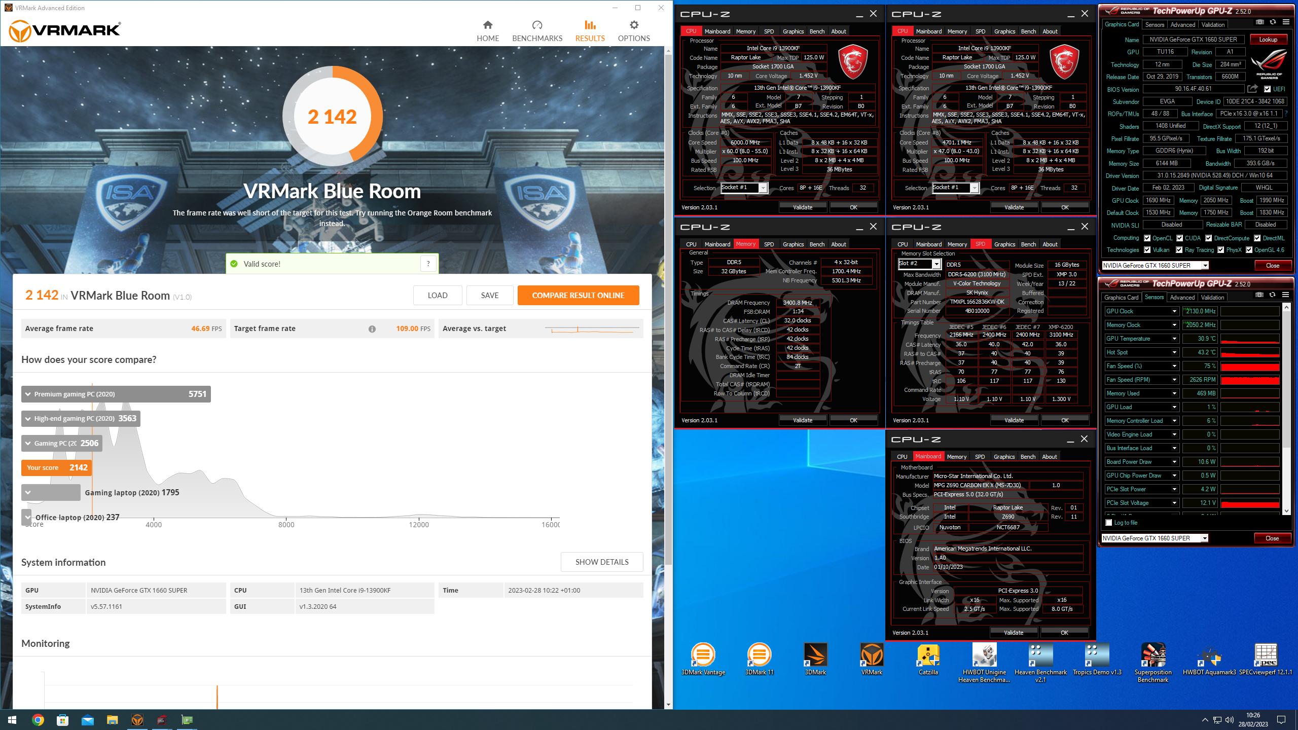
Task: Open Heaven Benchmark v2.1 shortcut
Action: 1040,663
